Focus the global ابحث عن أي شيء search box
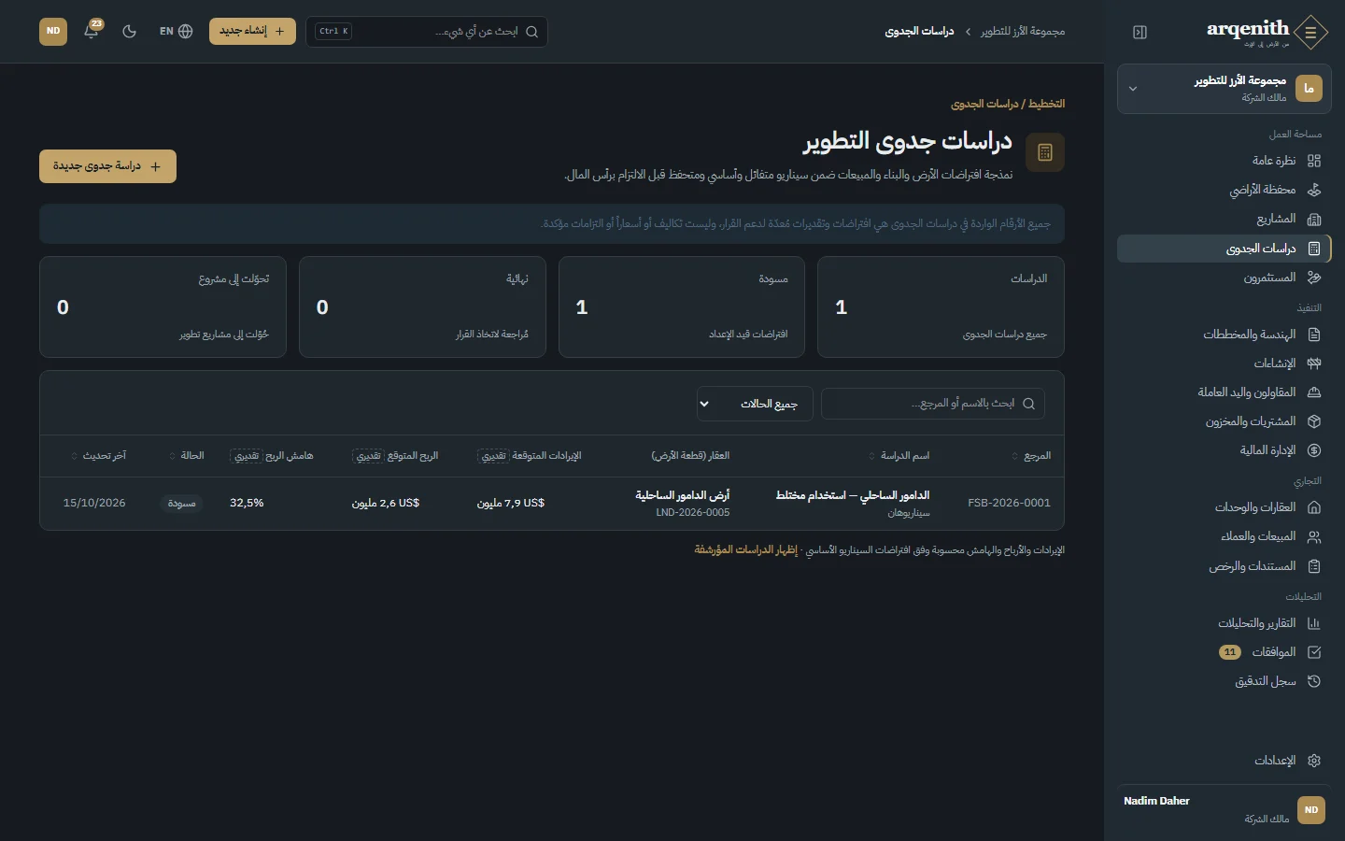The height and width of the screenshot is (841, 1345). coord(427,31)
